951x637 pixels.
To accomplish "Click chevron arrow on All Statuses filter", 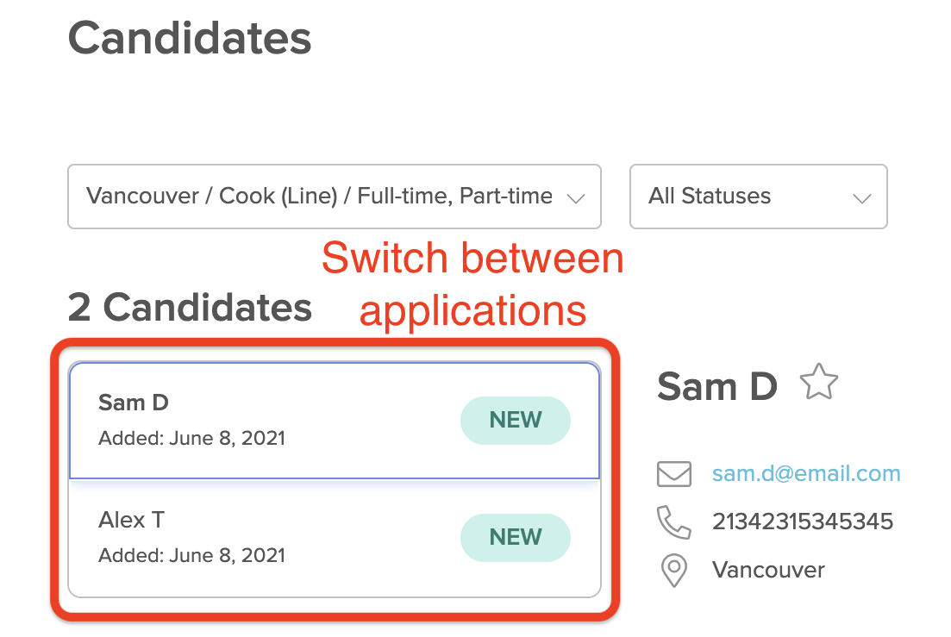I will point(861,198).
